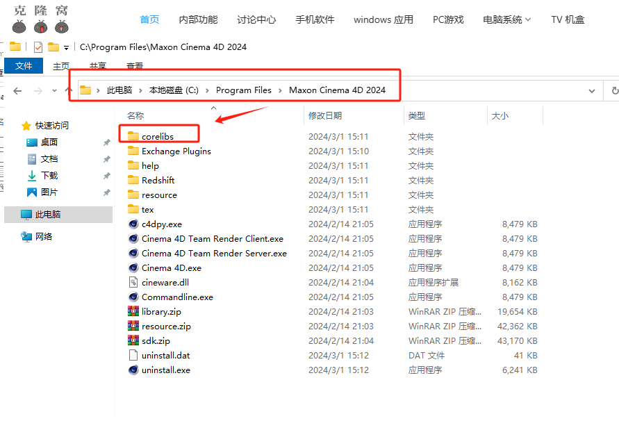Click the resource.zip archive icon
Screen dimensions: 619x421
tap(133, 327)
